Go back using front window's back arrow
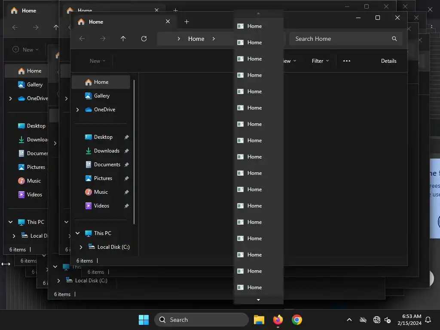This screenshot has width=440, height=330. 82,39
